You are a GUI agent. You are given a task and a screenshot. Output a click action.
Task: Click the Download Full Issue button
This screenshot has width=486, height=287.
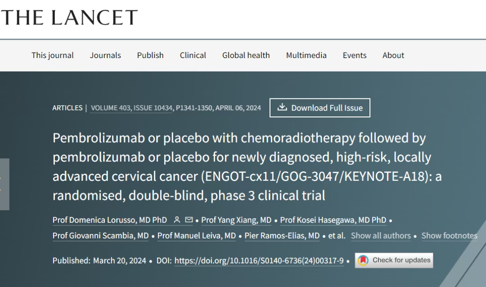[x=320, y=108]
